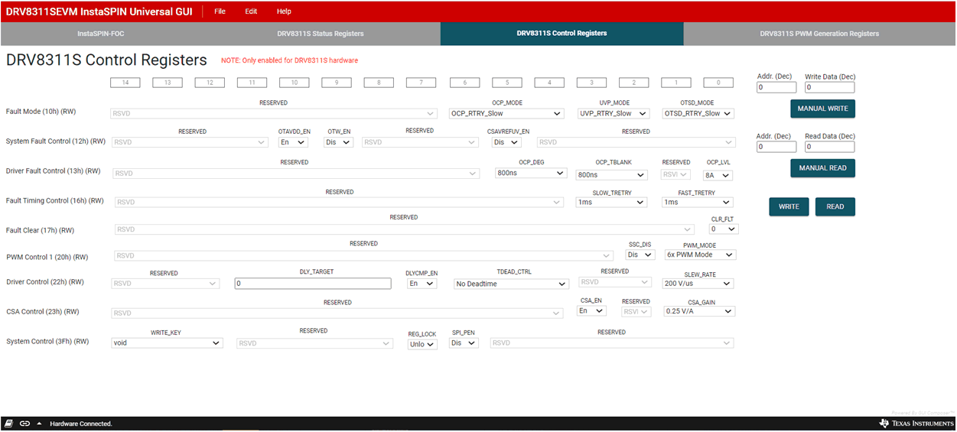Click the book log icon in status bar
This screenshot has width=957, height=432.
[9, 424]
